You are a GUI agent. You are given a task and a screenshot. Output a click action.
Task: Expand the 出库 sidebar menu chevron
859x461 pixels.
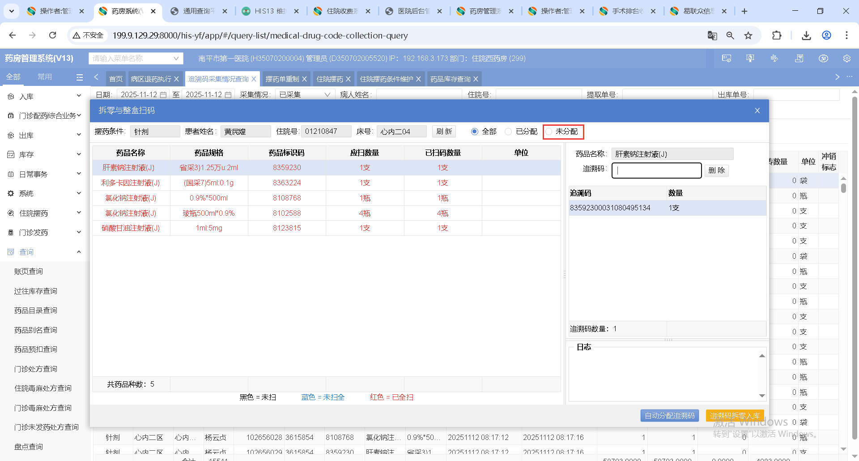79,135
